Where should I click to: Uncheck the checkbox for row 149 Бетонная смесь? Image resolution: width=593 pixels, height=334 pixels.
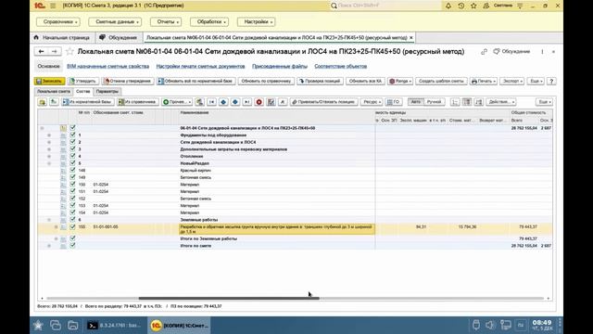72,177
